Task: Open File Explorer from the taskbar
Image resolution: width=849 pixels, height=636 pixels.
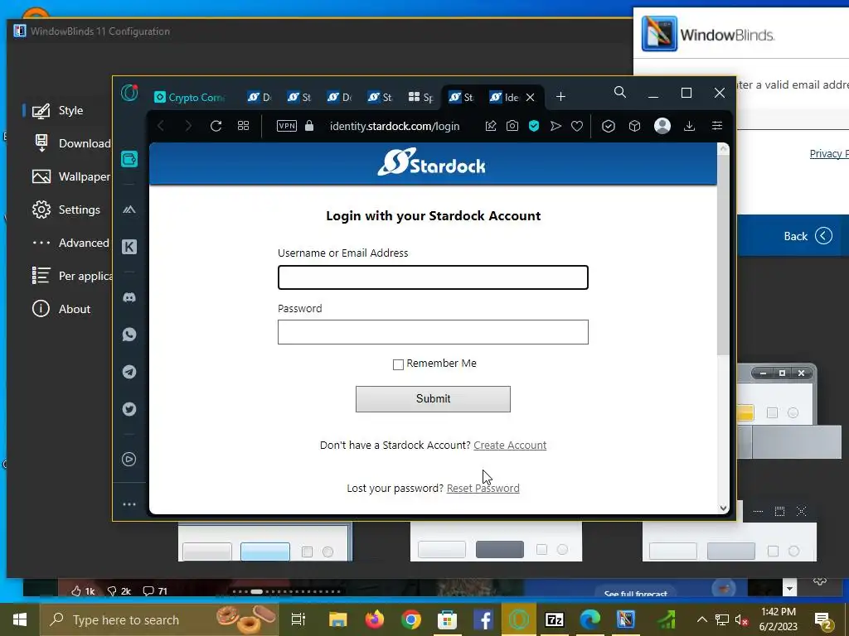Action: 338,619
